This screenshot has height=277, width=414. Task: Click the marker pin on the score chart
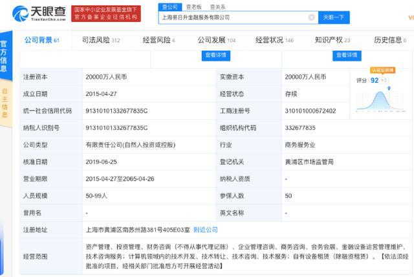click(389, 88)
